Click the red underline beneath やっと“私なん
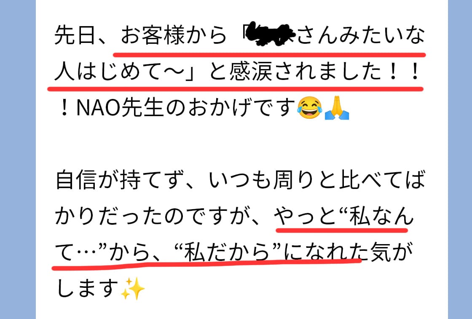472x319 pixels. 342,231
